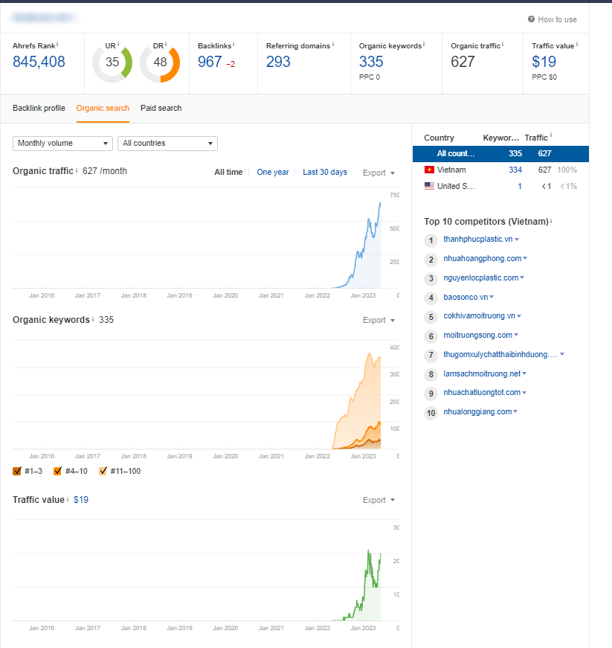Viewport: 612px width, 648px height.
Task: Click the Traffic value metric info icon
Action: point(577,45)
